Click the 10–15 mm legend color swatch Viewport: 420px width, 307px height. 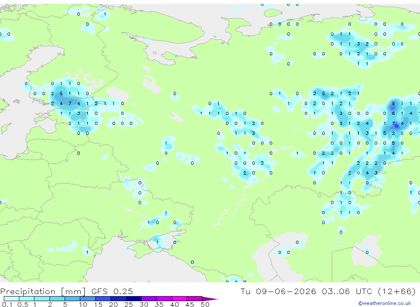point(88,299)
